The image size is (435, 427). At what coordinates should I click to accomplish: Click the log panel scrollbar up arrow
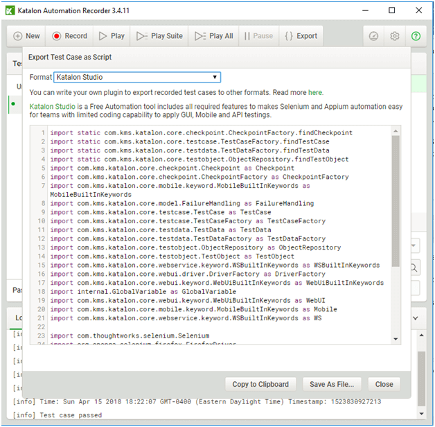(x=421, y=335)
